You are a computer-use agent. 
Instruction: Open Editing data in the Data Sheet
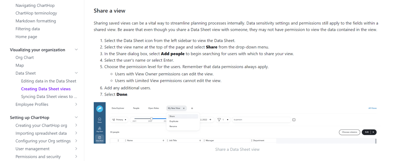(49, 81)
